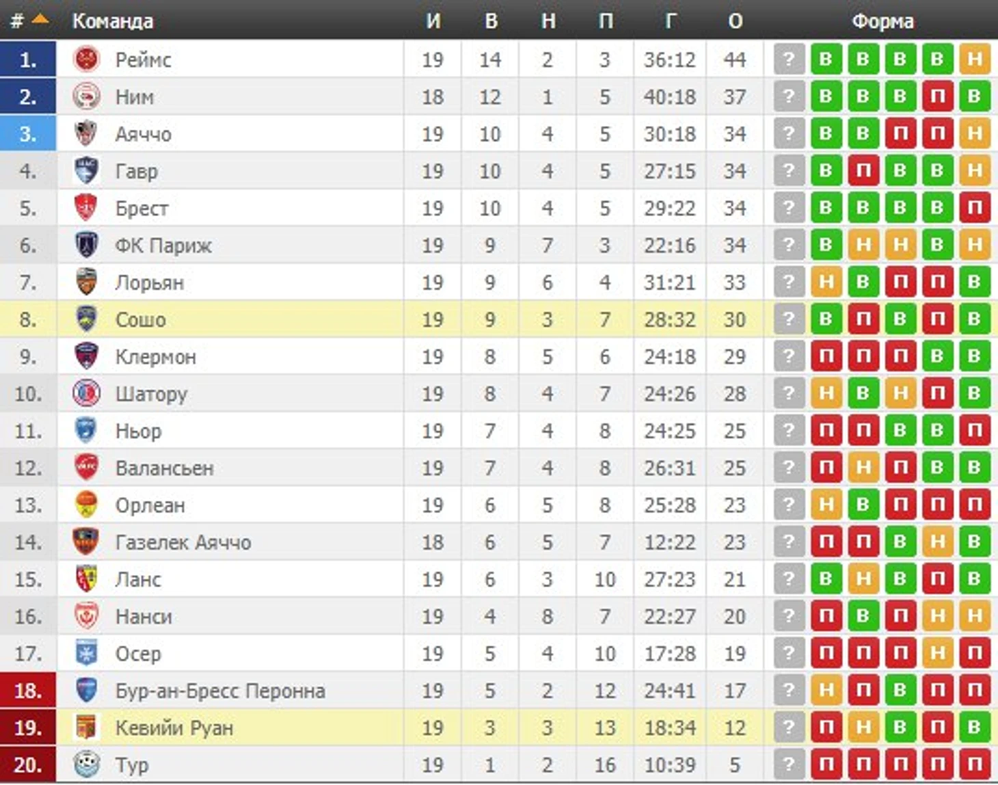Click red П form badge in Брест row

tap(974, 208)
